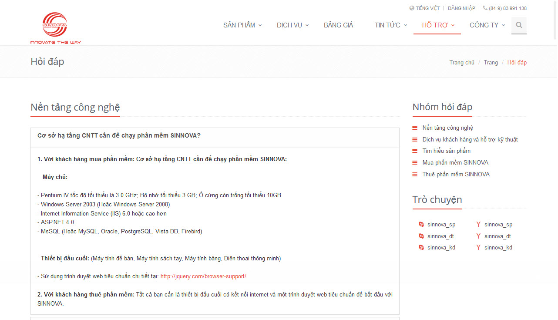The image size is (558, 320).
Task: Collapse question Cơ sở hạ tầng CNTT header
Action: (215, 138)
